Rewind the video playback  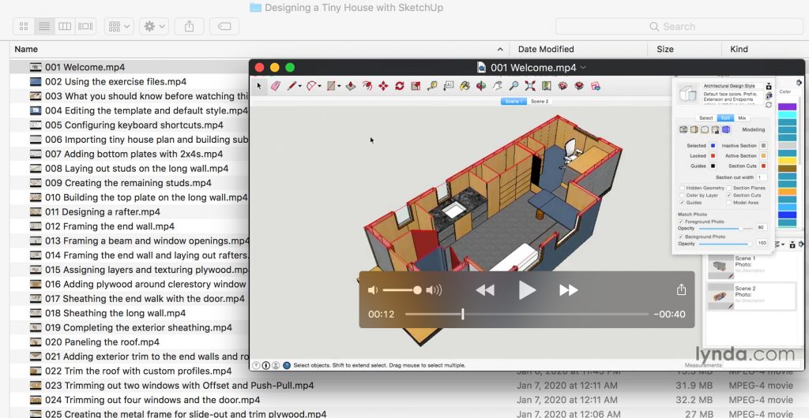click(485, 290)
